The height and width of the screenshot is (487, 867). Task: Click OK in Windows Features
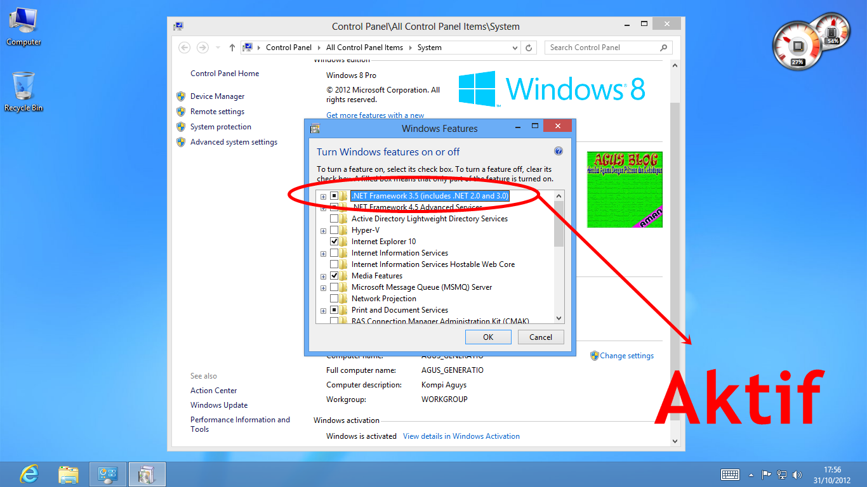488,337
